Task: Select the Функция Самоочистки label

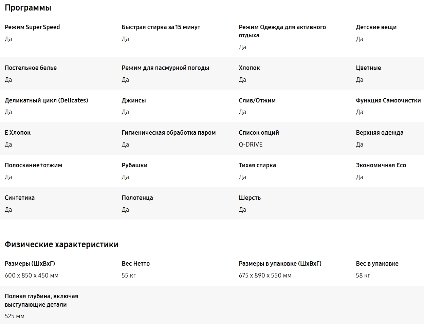Action: click(x=388, y=100)
